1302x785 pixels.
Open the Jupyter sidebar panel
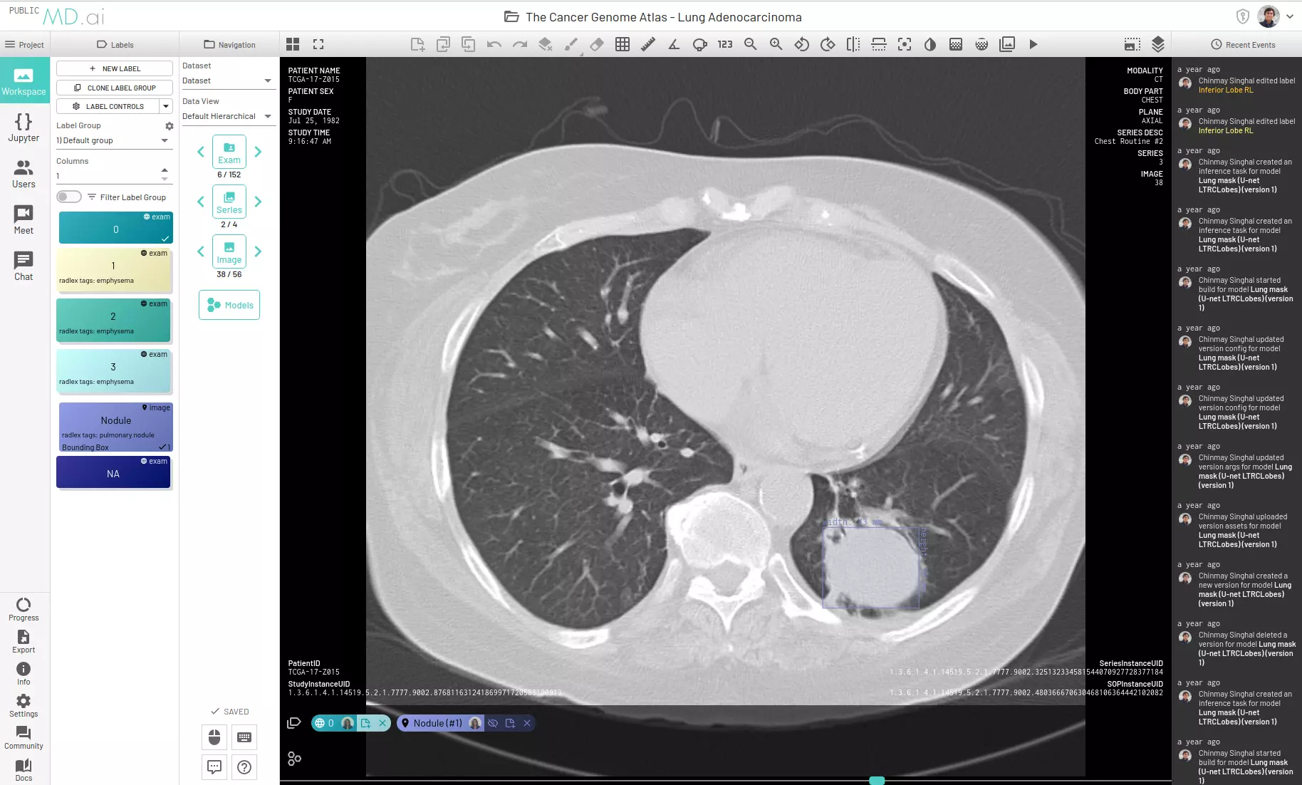(x=24, y=128)
